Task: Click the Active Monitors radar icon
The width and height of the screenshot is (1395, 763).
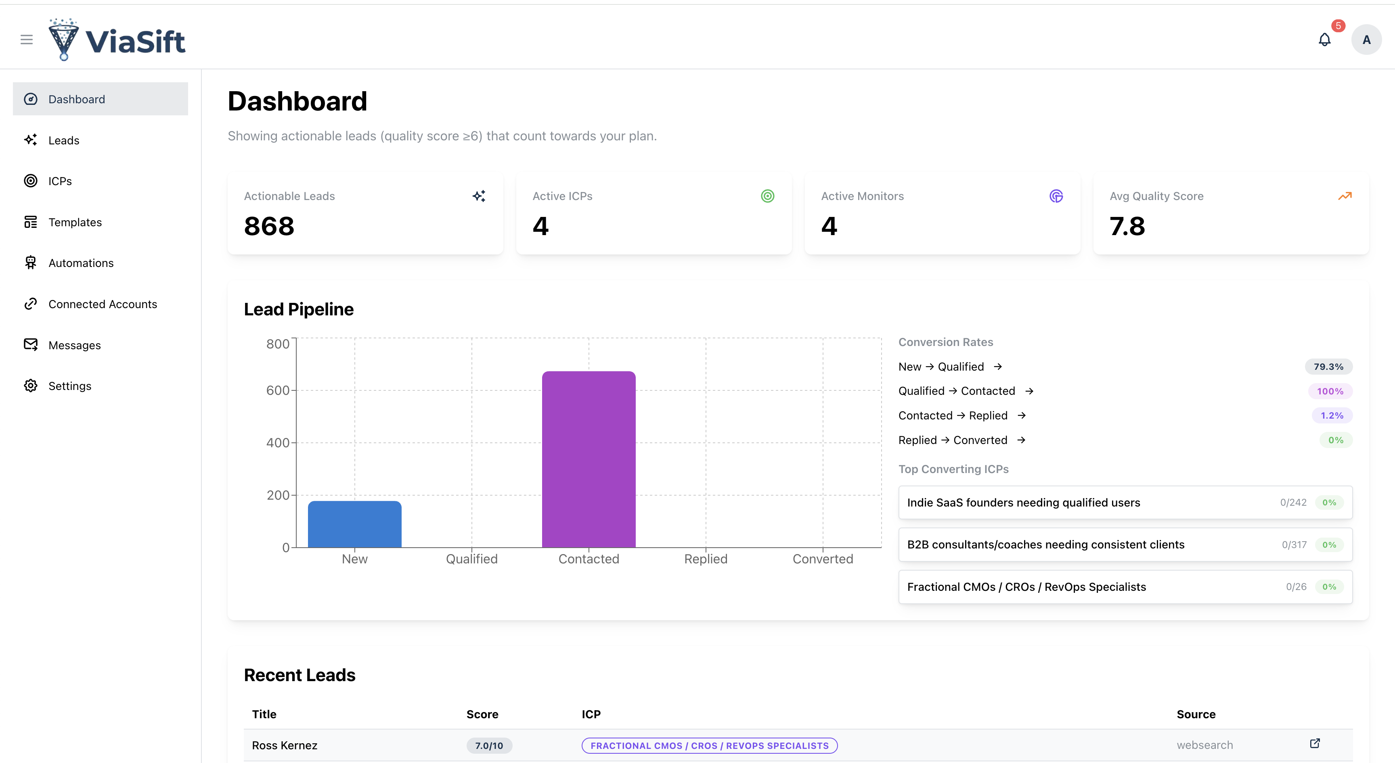Action: (1056, 196)
